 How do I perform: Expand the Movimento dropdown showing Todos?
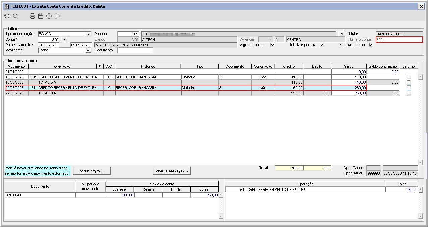(x=88, y=50)
